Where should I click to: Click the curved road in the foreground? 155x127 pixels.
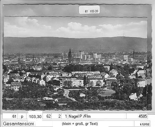coord(68,95)
